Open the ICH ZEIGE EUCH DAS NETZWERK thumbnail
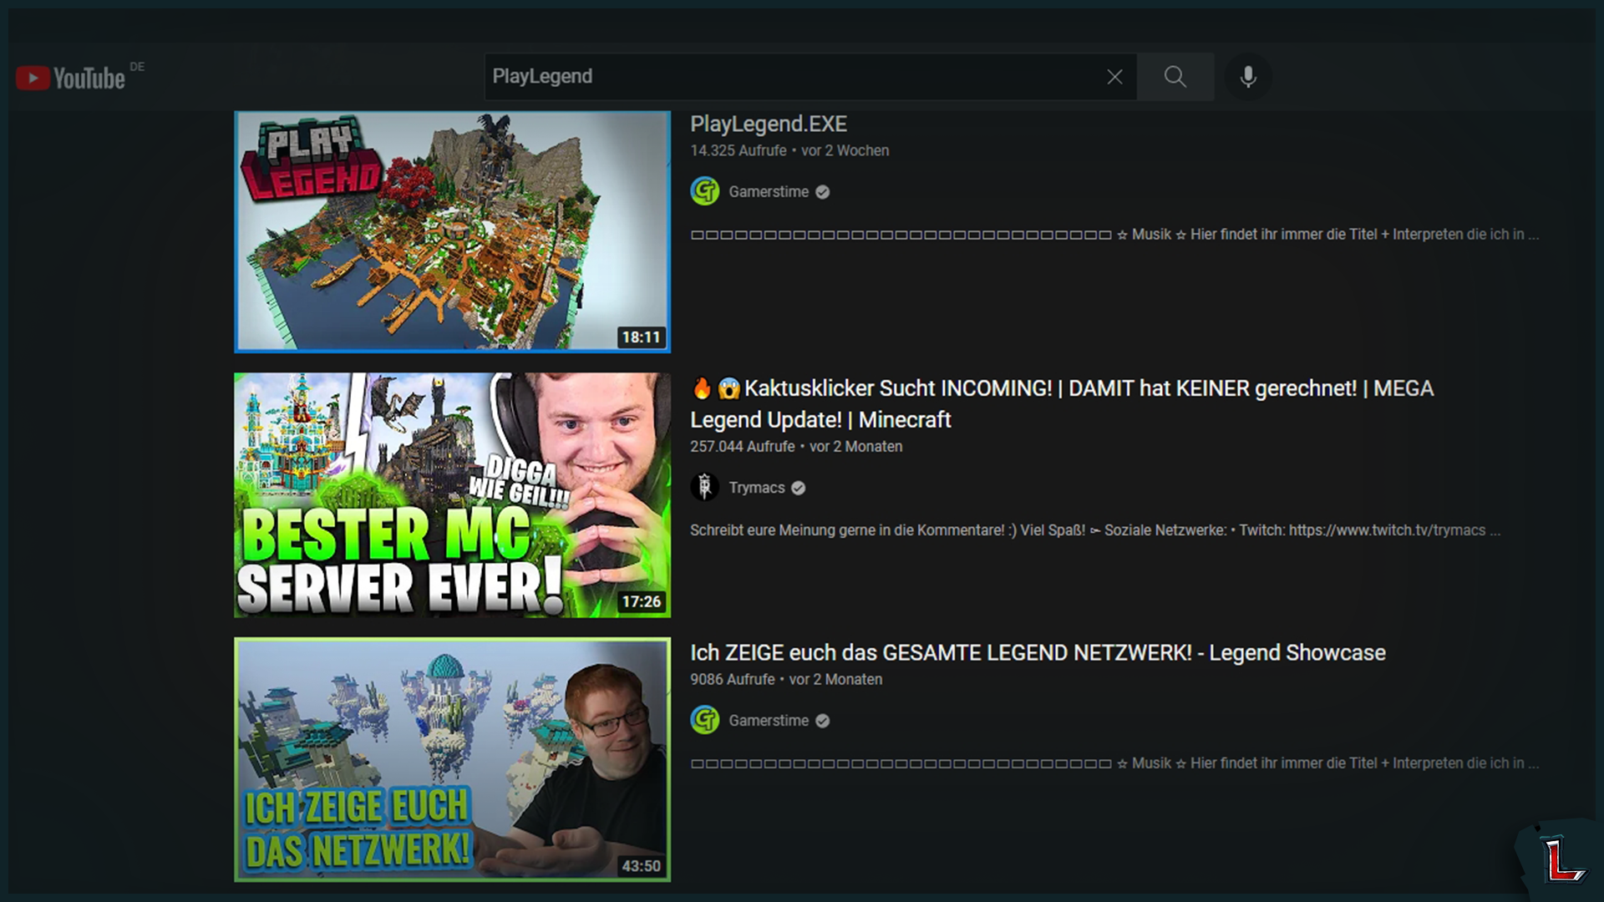Viewport: 1604px width, 902px height. pyautogui.click(x=452, y=759)
